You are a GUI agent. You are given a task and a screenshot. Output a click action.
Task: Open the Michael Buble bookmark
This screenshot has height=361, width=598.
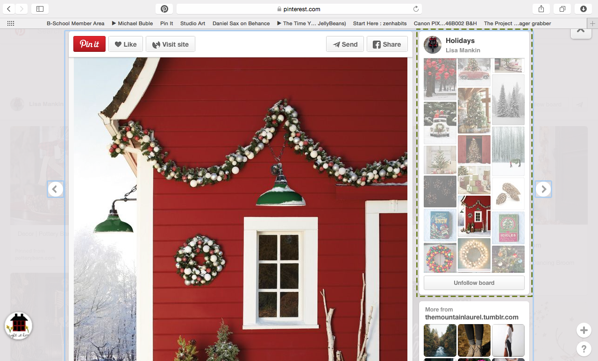pyautogui.click(x=132, y=23)
